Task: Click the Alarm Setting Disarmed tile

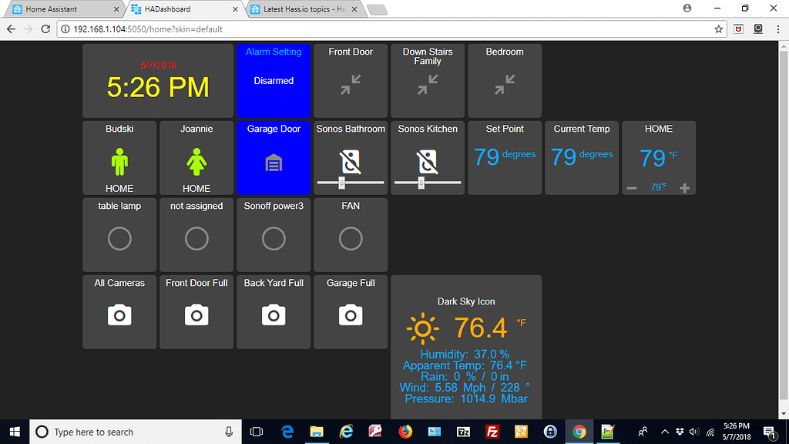Action: click(x=274, y=80)
